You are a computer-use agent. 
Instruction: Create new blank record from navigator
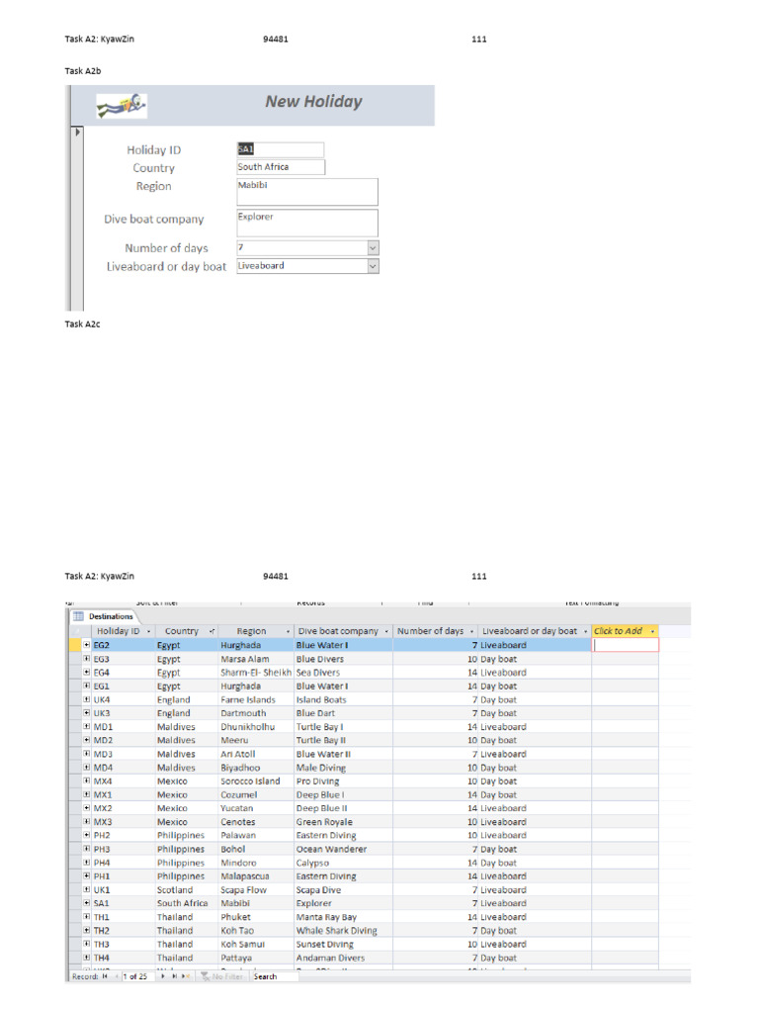(186, 976)
